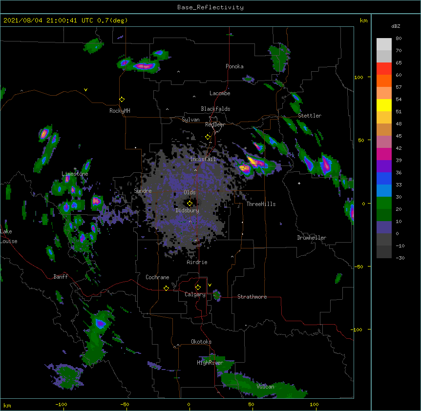Pick the light grey 70-80 dBZ legend swatch
The image size is (421, 411).
(384, 44)
